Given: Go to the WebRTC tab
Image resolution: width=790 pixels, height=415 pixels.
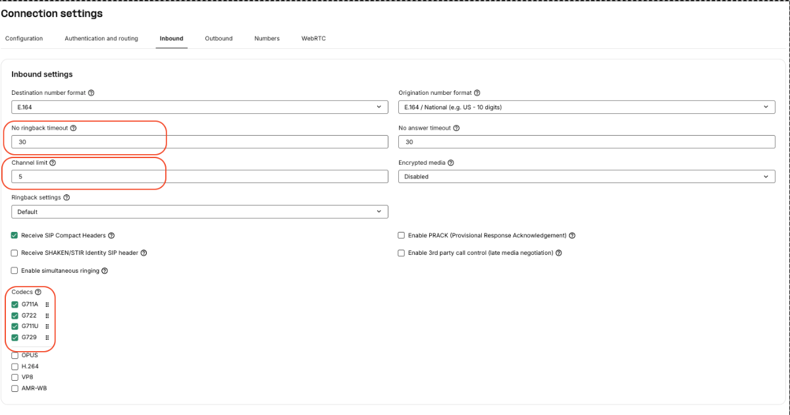Looking at the screenshot, I should (x=313, y=38).
